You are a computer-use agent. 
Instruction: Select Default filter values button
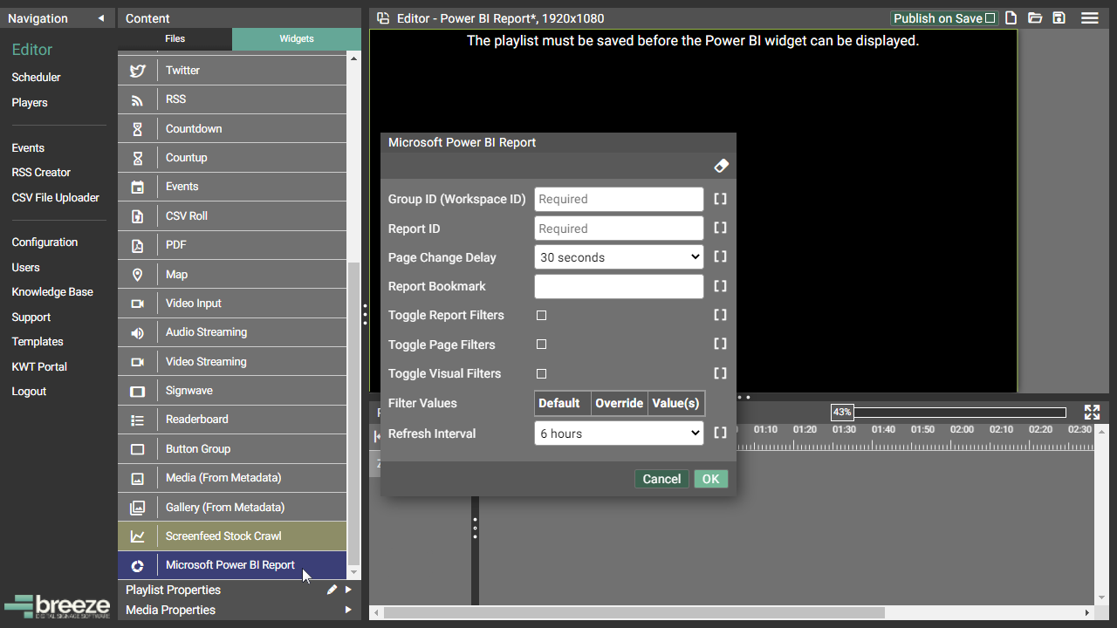(x=563, y=403)
